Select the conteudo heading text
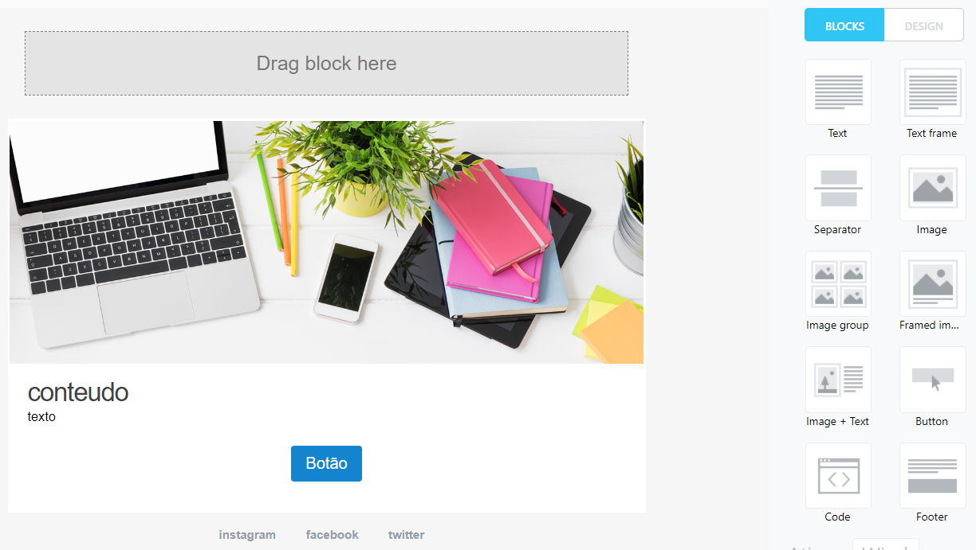976x550 pixels. point(78,392)
